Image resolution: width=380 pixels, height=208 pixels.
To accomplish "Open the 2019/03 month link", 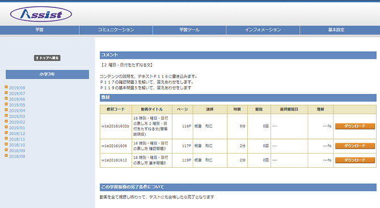I will [17, 117].
